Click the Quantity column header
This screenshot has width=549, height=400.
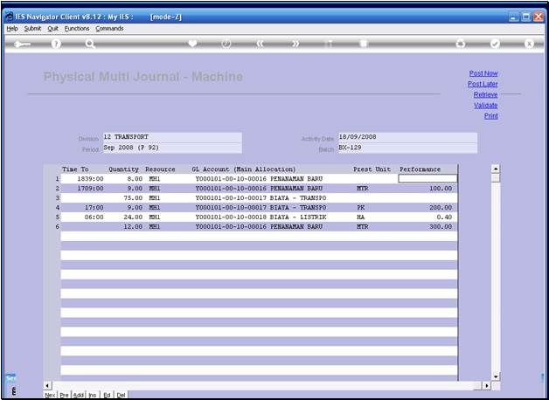click(123, 169)
